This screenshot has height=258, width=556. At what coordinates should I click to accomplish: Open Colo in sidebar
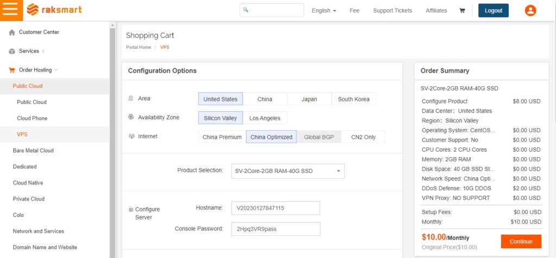click(18, 215)
